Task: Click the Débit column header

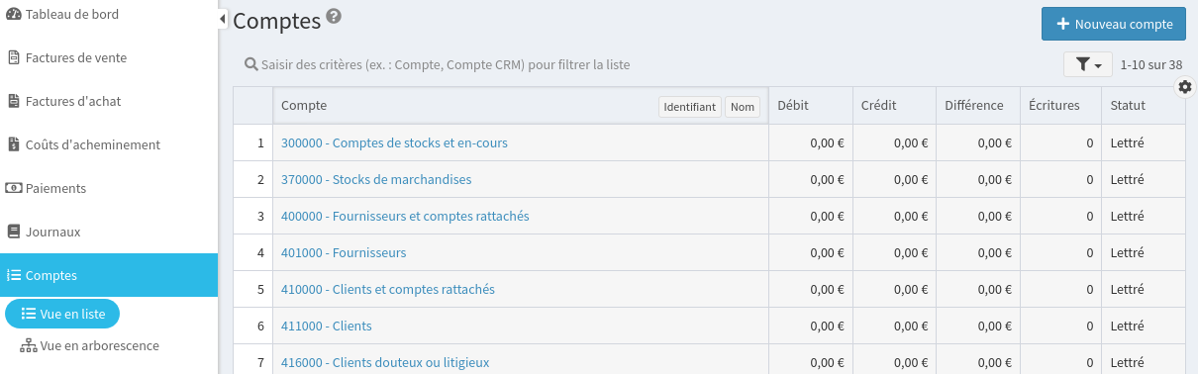Action: [x=794, y=106]
